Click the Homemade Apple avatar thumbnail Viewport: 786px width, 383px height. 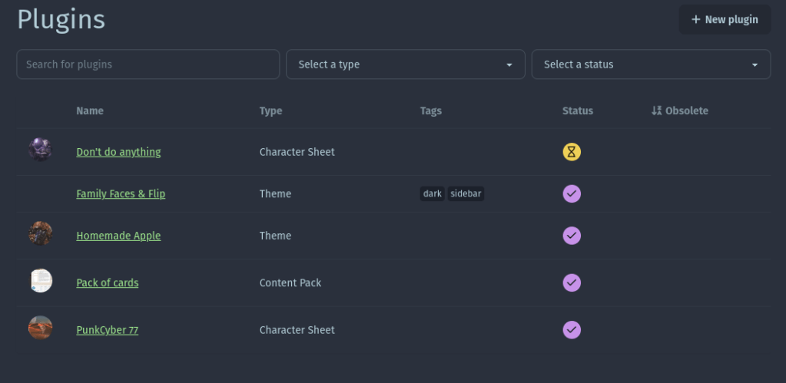click(x=40, y=233)
